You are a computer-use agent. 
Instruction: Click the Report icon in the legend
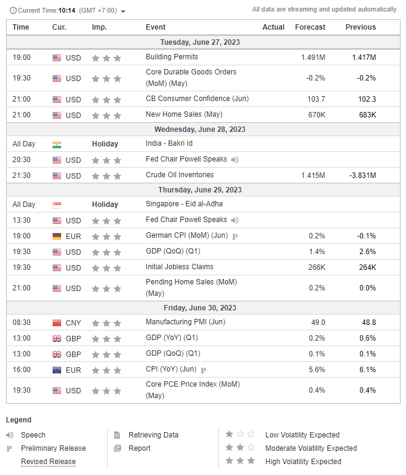pos(117,448)
